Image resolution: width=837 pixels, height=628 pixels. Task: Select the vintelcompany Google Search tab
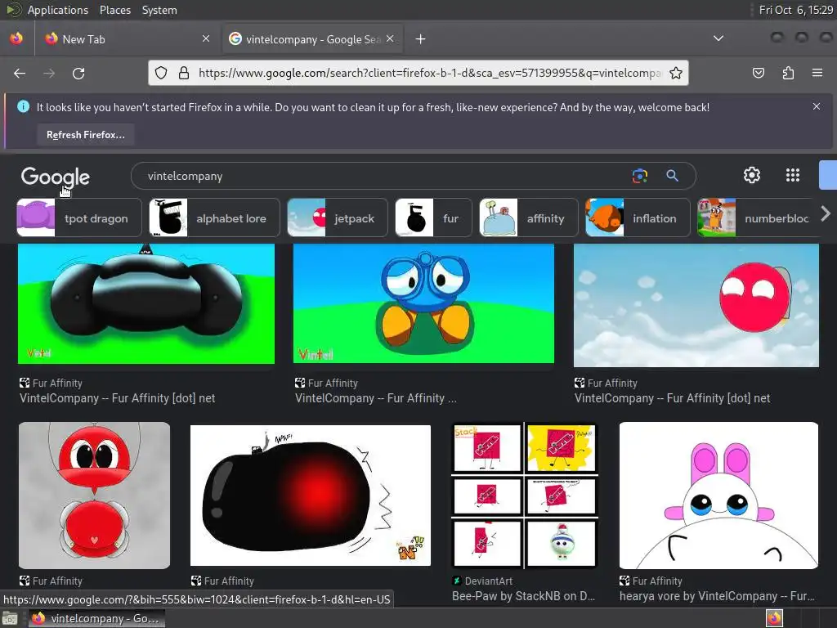coord(312,39)
